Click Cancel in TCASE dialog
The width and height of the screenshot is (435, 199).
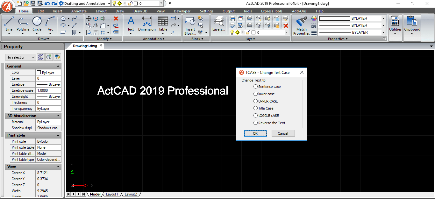coord(283,133)
